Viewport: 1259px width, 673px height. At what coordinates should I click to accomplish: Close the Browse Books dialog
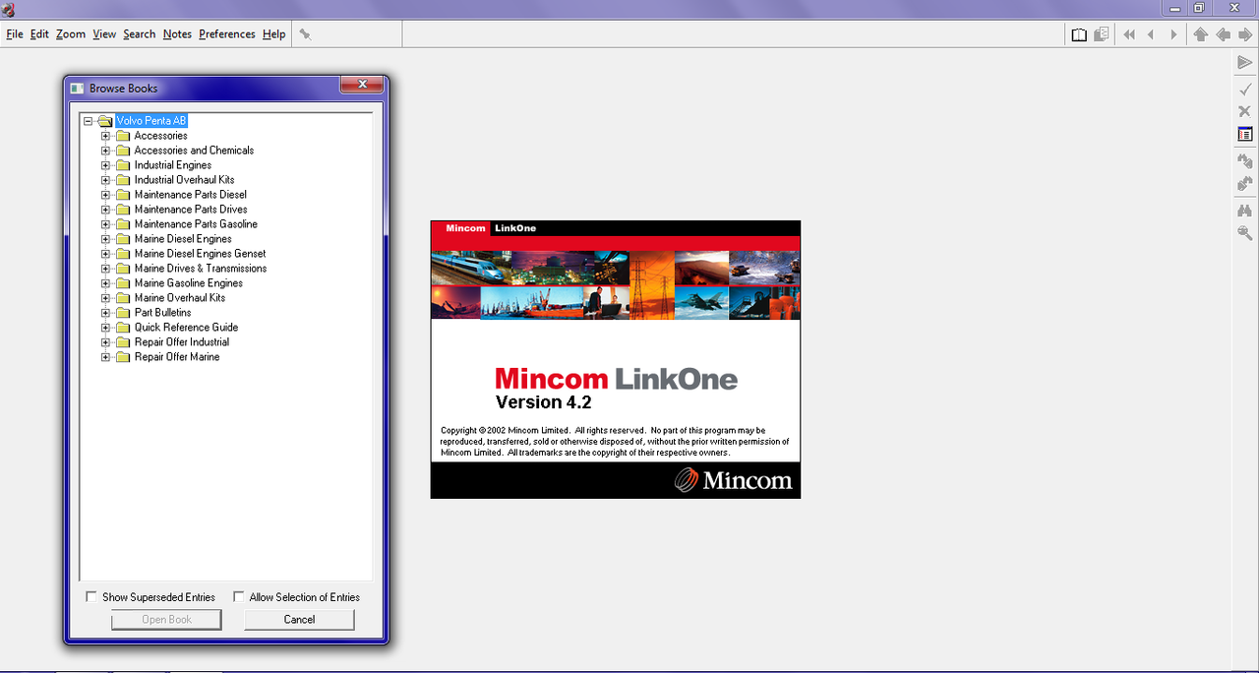click(362, 86)
